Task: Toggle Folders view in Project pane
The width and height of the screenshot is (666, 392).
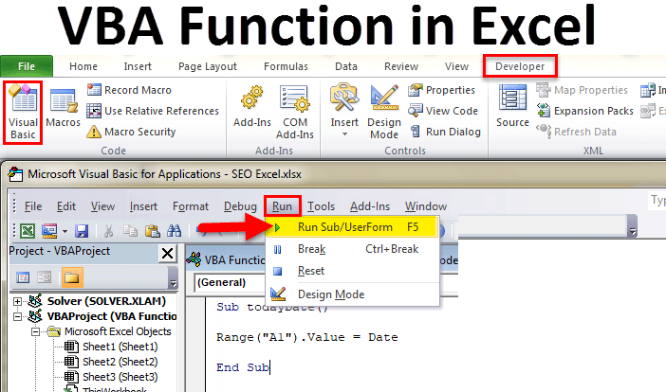Action: [x=72, y=277]
